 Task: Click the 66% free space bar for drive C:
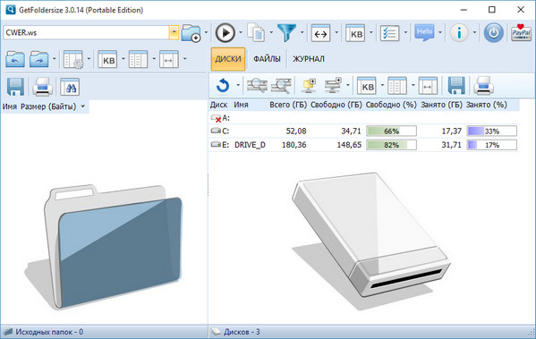391,131
